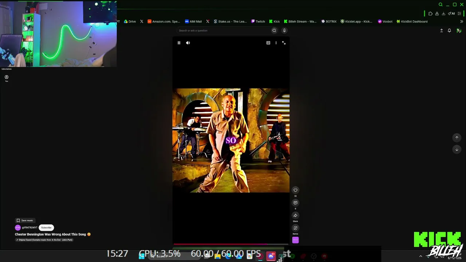Open the browser easy setup menu
Image resolution: width=466 pixels, height=262 pixels.
pos(459,13)
